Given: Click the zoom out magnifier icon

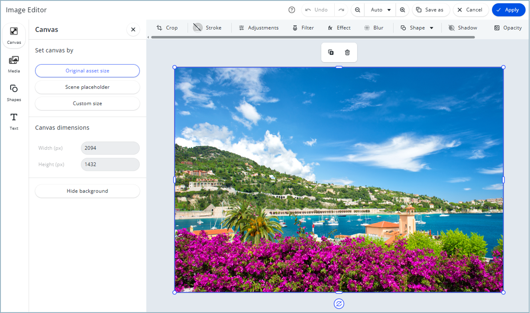Looking at the screenshot, I should pyautogui.click(x=358, y=10).
